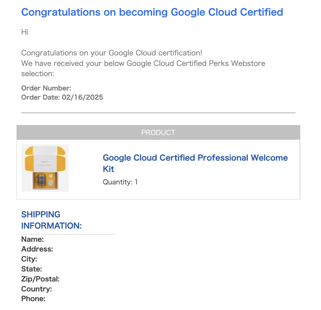Click the Hi greeting line
Viewport: 321px width, 310px height.
(x=25, y=32)
